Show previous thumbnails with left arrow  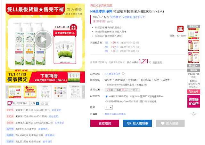(7, 92)
